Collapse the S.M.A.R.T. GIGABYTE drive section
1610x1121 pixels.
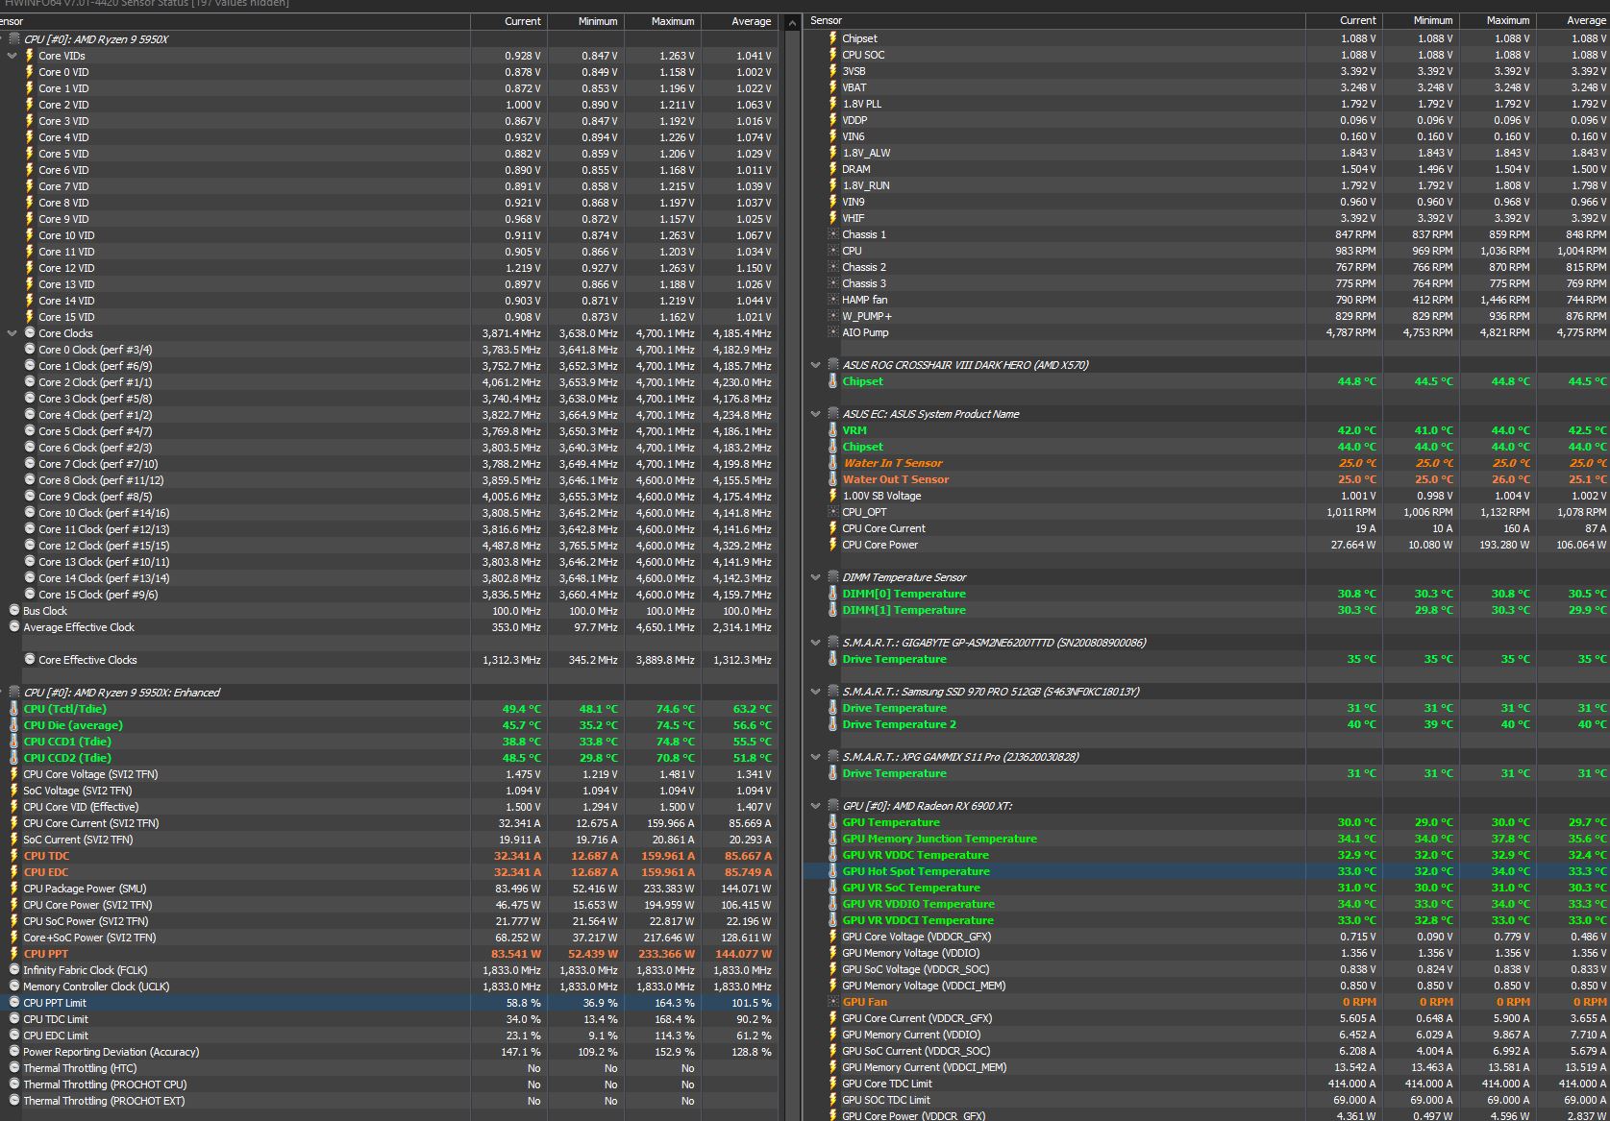[x=816, y=643]
